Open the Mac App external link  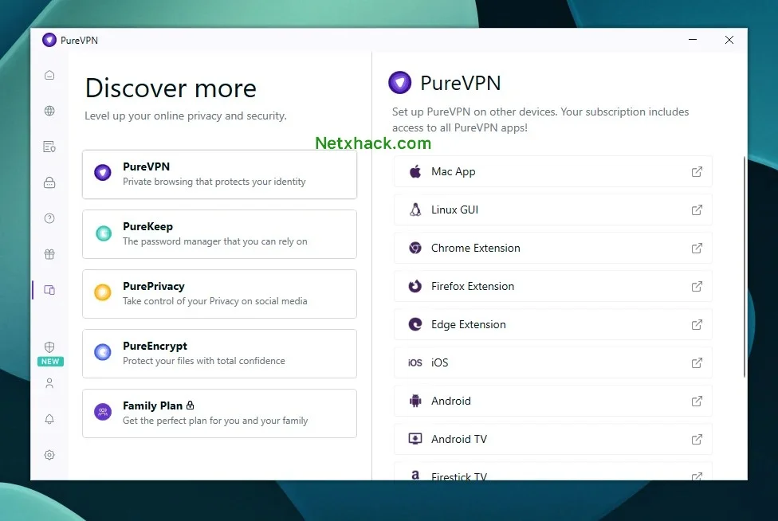pyautogui.click(x=553, y=171)
